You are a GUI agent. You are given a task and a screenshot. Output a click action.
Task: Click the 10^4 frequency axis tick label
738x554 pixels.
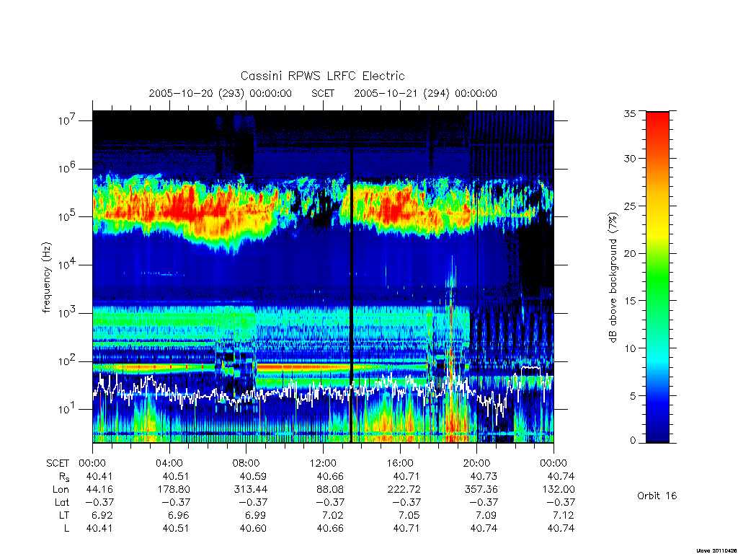click(68, 265)
